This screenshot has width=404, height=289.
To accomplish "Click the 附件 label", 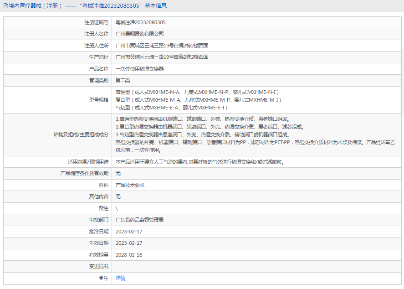I will click(x=103, y=185).
